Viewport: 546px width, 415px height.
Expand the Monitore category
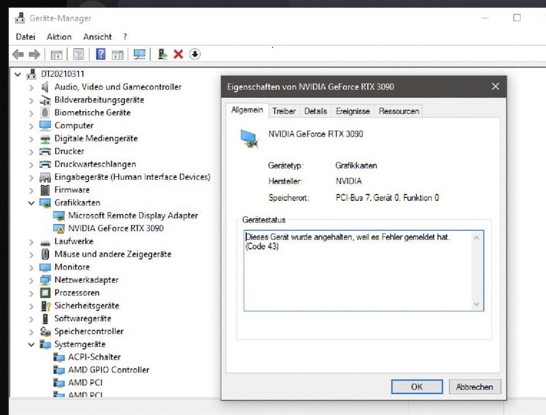[31, 268]
